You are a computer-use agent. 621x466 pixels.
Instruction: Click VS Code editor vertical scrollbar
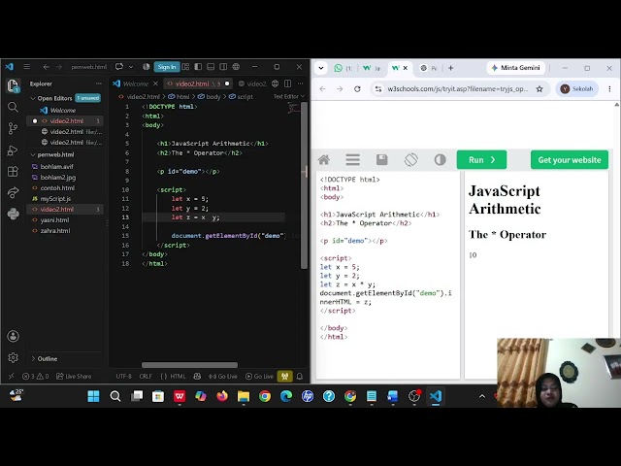pos(304,185)
